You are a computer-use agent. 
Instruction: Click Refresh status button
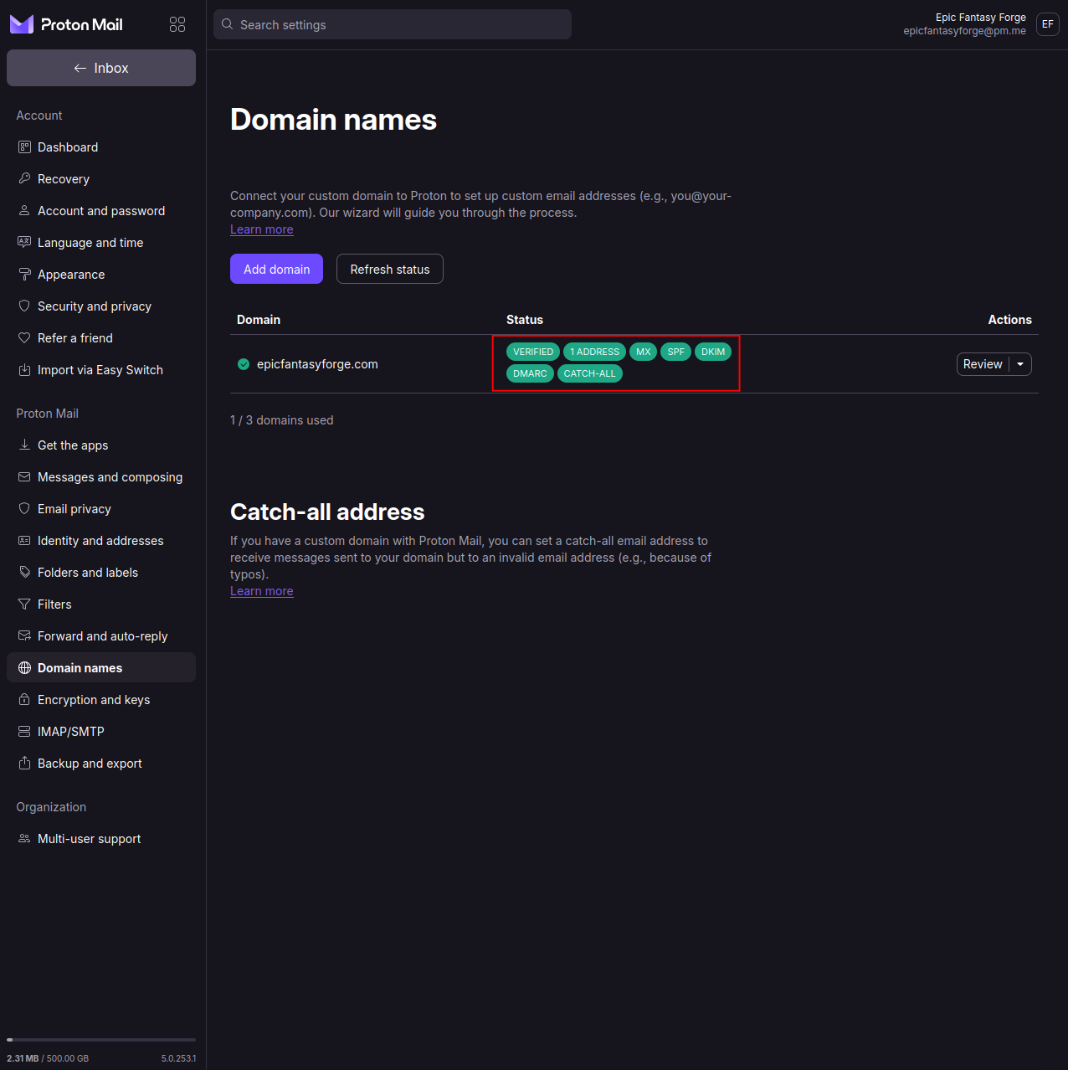click(x=390, y=269)
